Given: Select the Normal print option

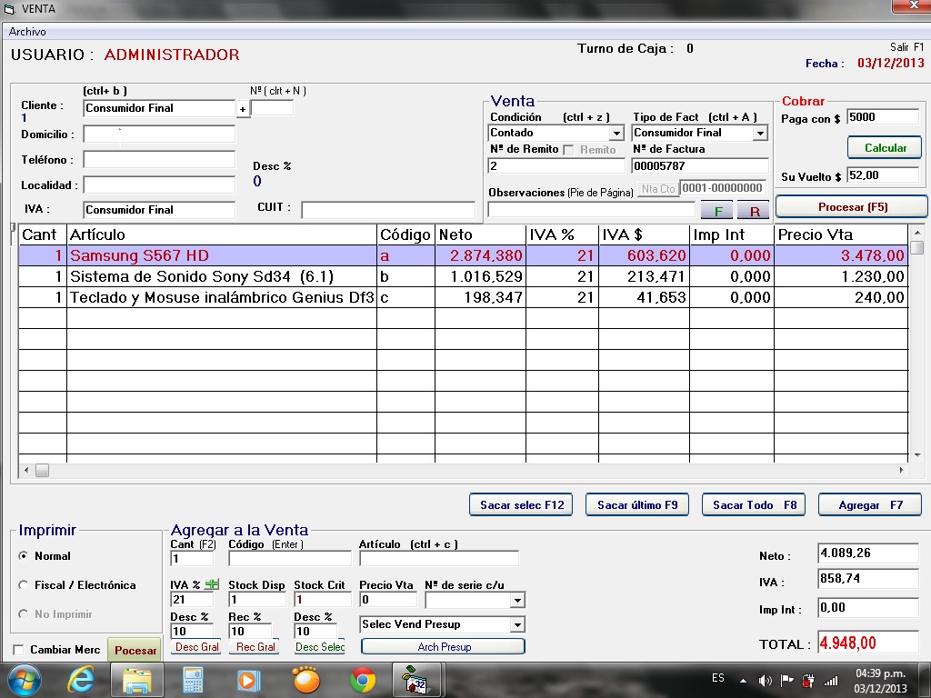Looking at the screenshot, I should point(23,556).
